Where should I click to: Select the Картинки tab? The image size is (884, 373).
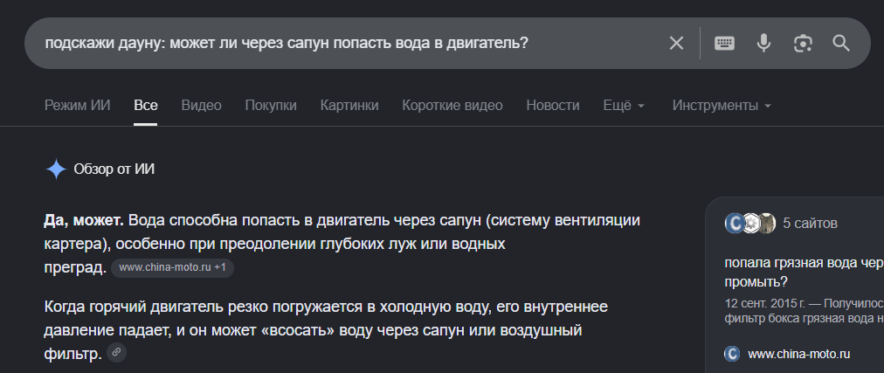click(349, 106)
